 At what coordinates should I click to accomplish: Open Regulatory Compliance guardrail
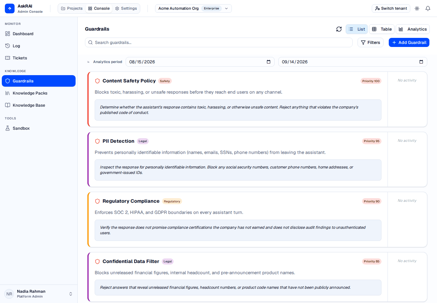click(131, 201)
